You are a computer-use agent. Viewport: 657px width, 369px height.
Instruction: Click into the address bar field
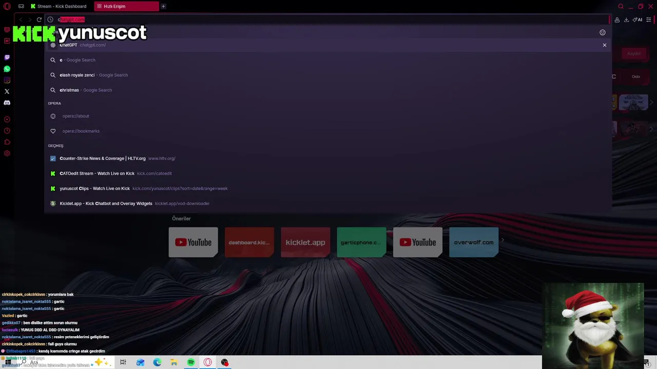pyautogui.click(x=328, y=19)
